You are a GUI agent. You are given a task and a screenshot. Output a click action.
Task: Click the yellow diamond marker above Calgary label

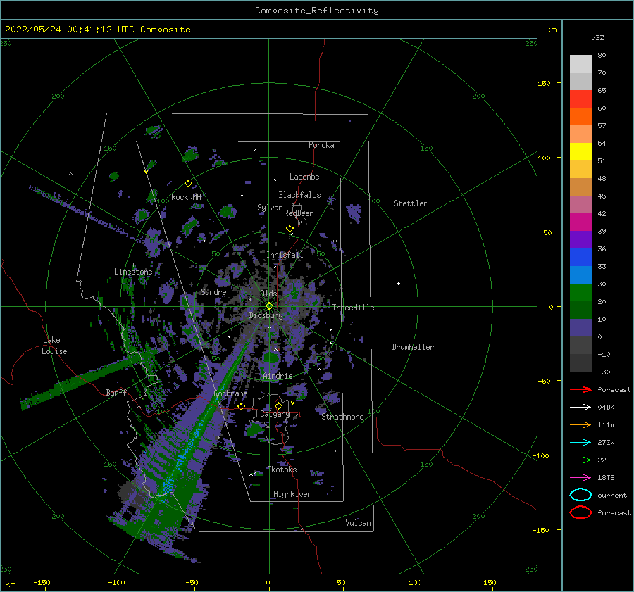coord(278,405)
